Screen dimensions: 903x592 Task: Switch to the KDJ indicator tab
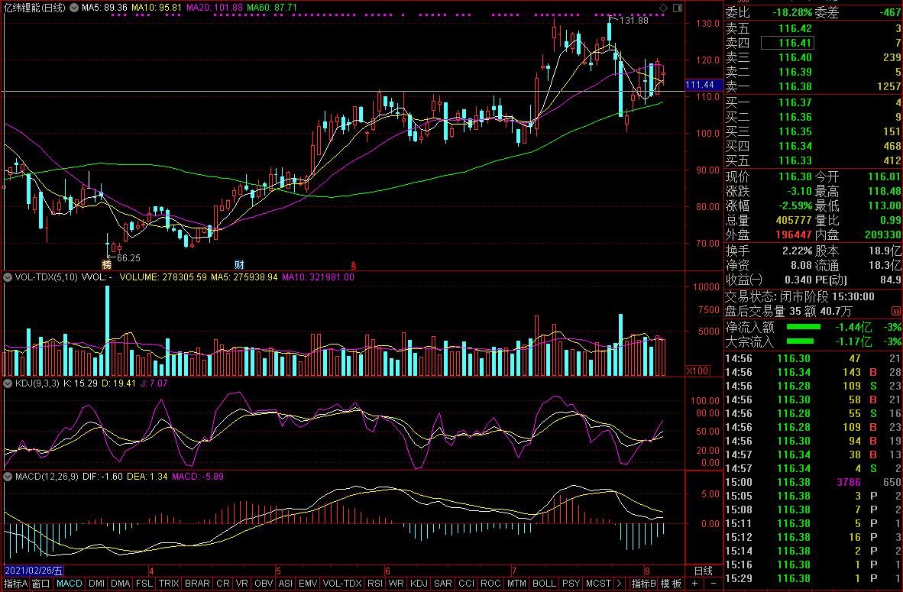pos(419,584)
